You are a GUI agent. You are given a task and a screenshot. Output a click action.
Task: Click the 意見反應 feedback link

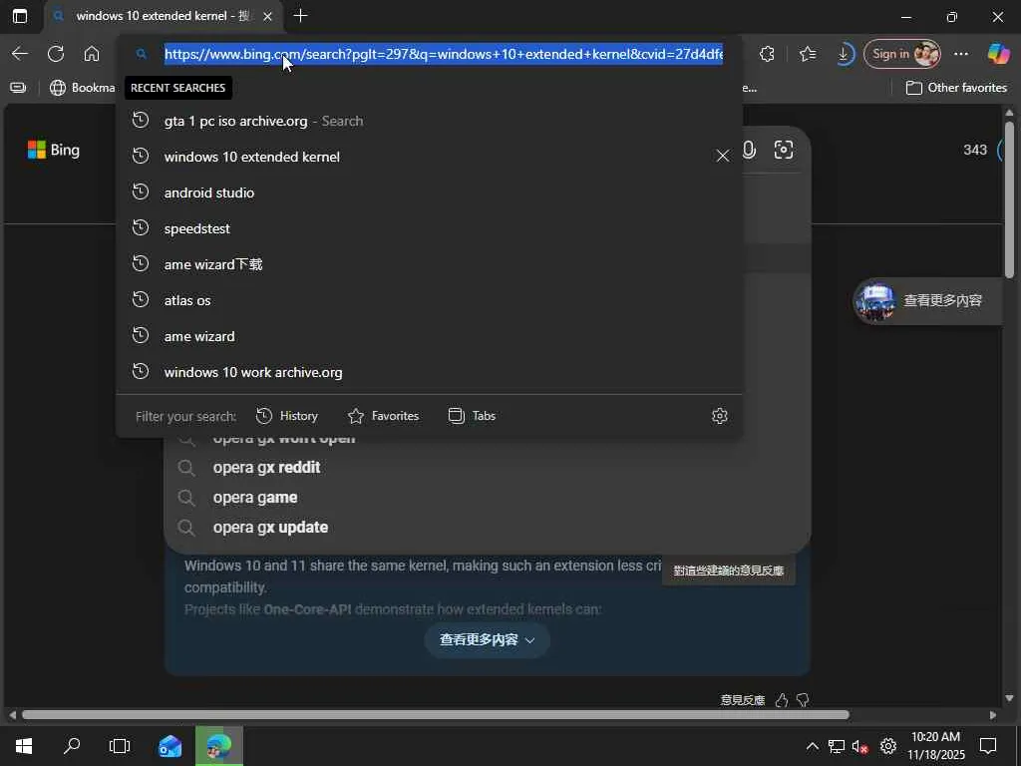[x=743, y=700]
